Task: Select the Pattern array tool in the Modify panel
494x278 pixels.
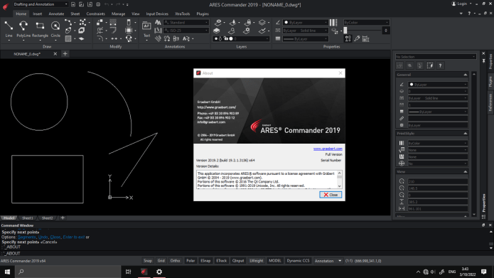Action: click(113, 22)
